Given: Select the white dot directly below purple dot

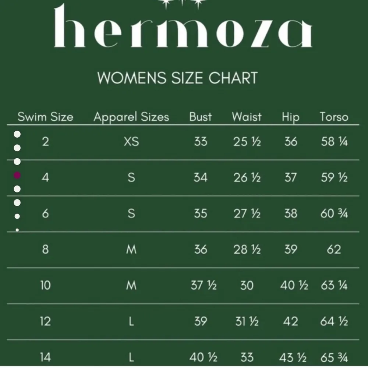Looking at the screenshot, I should pyautogui.click(x=17, y=189).
